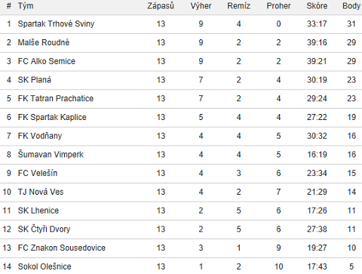Click the Proher column header
362x274 pixels.
[278, 6]
